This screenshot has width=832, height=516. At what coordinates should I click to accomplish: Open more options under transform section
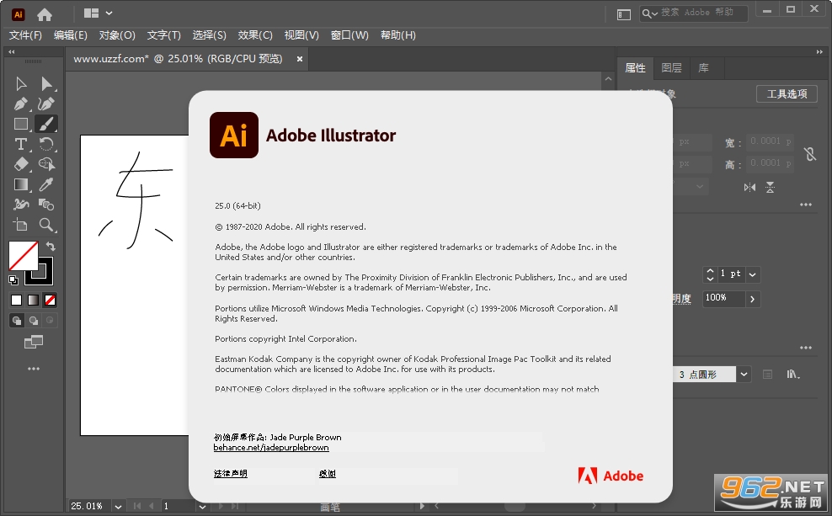pos(805,205)
